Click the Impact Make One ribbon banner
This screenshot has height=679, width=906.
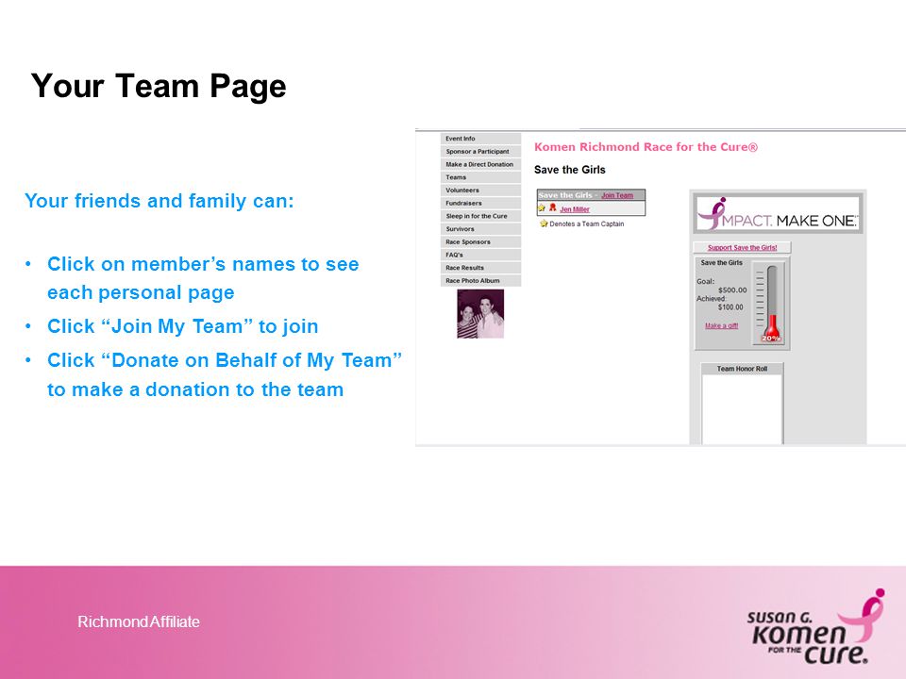point(779,214)
